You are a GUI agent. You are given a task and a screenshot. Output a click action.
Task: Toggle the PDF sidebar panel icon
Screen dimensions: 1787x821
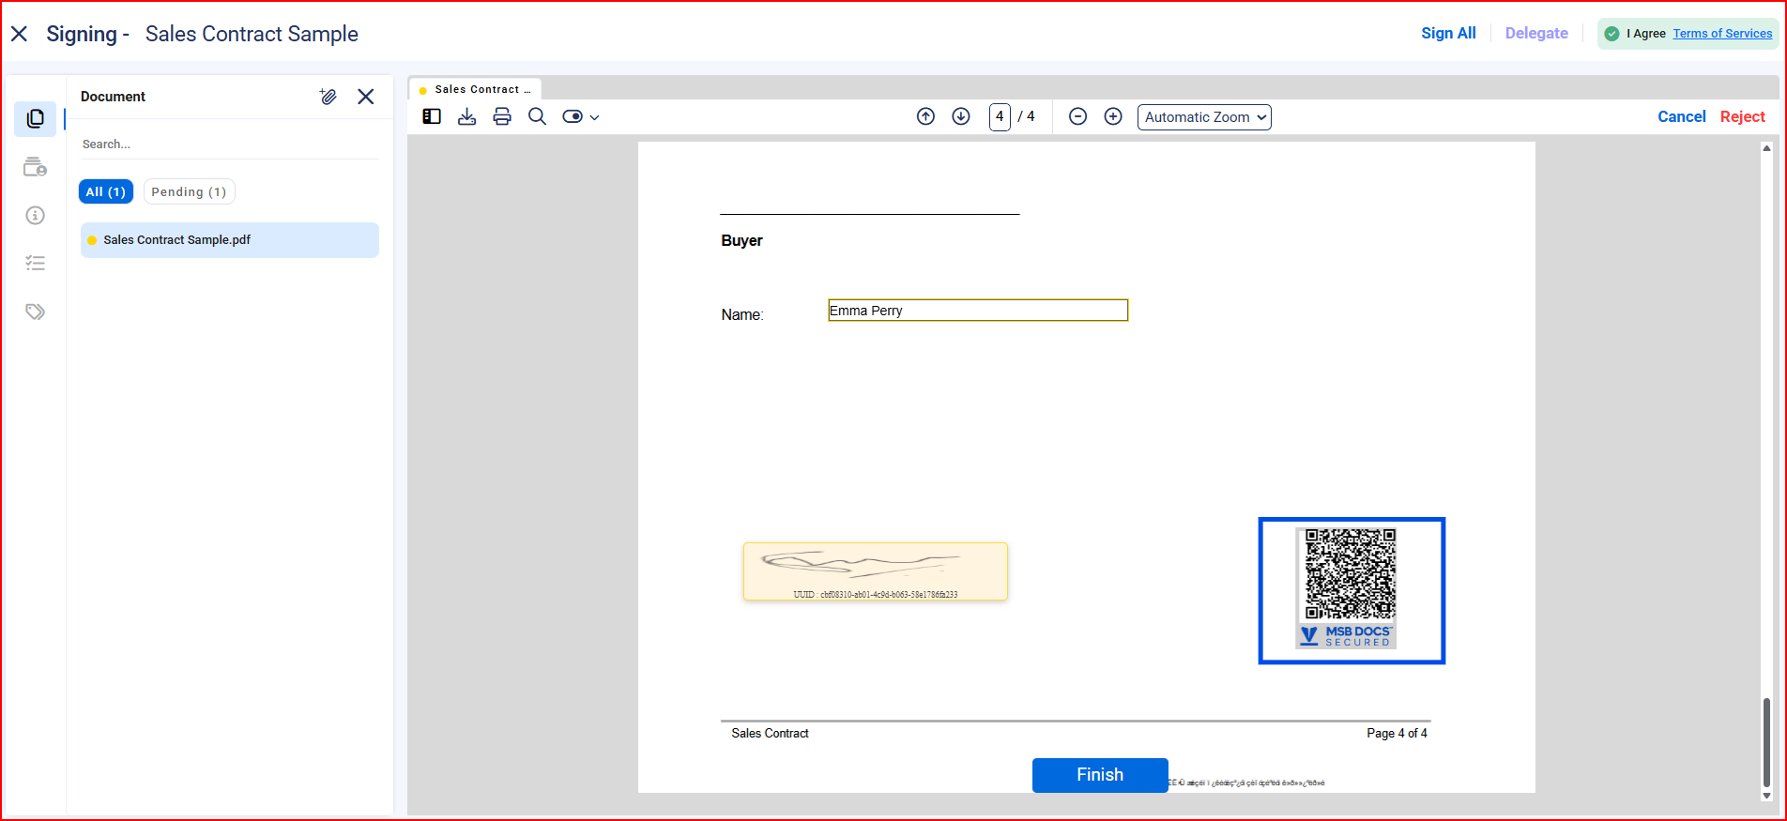coord(432,116)
